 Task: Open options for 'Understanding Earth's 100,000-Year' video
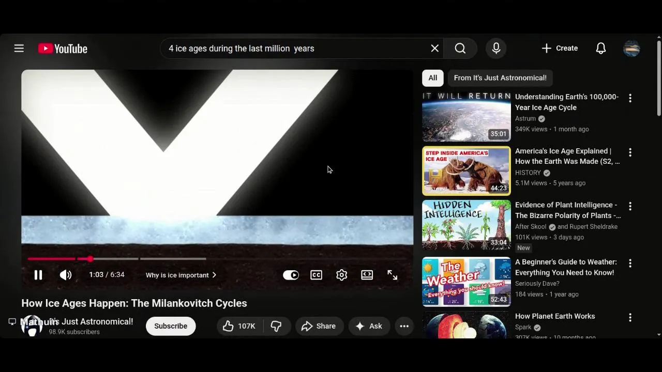[x=630, y=98]
